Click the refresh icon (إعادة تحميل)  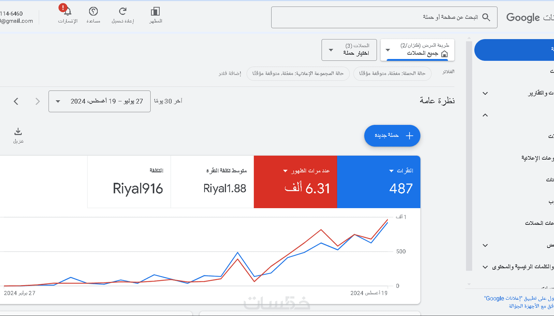pyautogui.click(x=123, y=12)
